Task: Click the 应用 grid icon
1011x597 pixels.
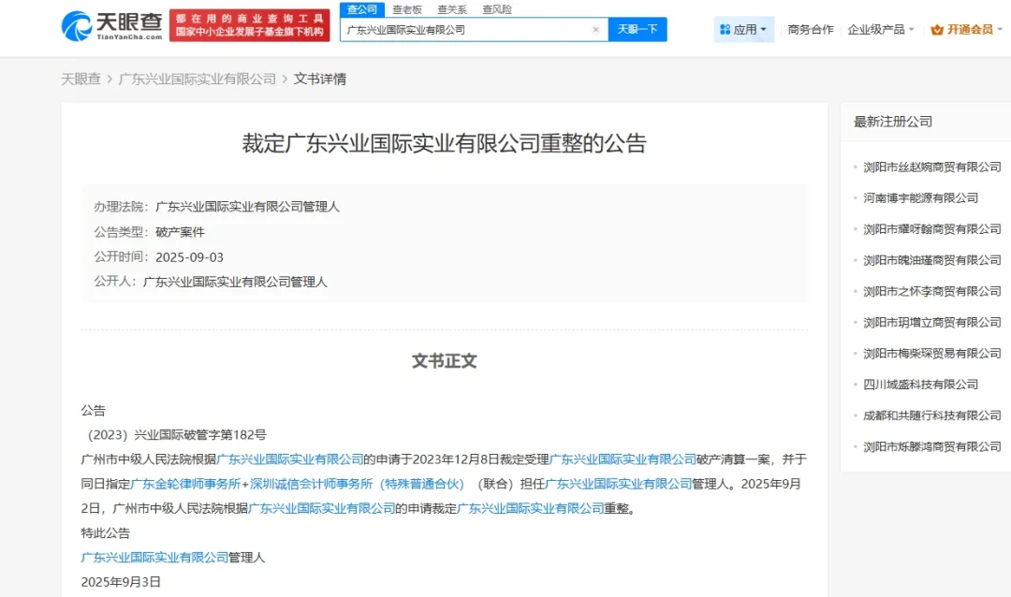Action: click(x=725, y=30)
